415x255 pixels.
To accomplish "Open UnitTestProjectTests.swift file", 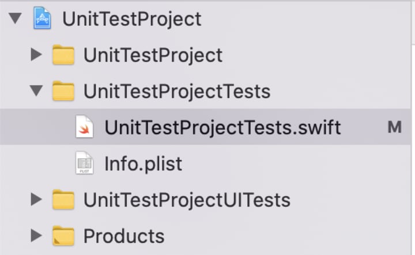I will [222, 127].
